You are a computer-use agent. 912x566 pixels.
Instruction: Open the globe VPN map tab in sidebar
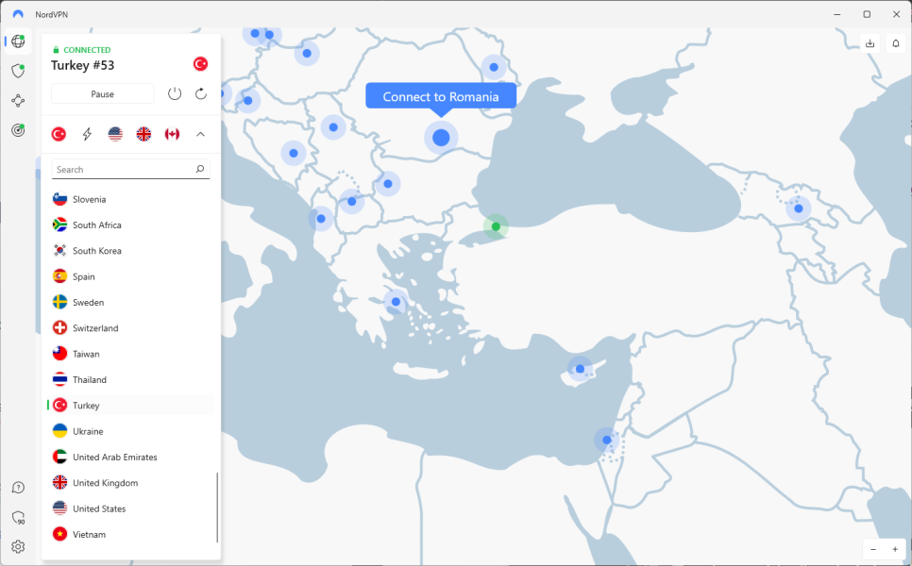click(18, 42)
